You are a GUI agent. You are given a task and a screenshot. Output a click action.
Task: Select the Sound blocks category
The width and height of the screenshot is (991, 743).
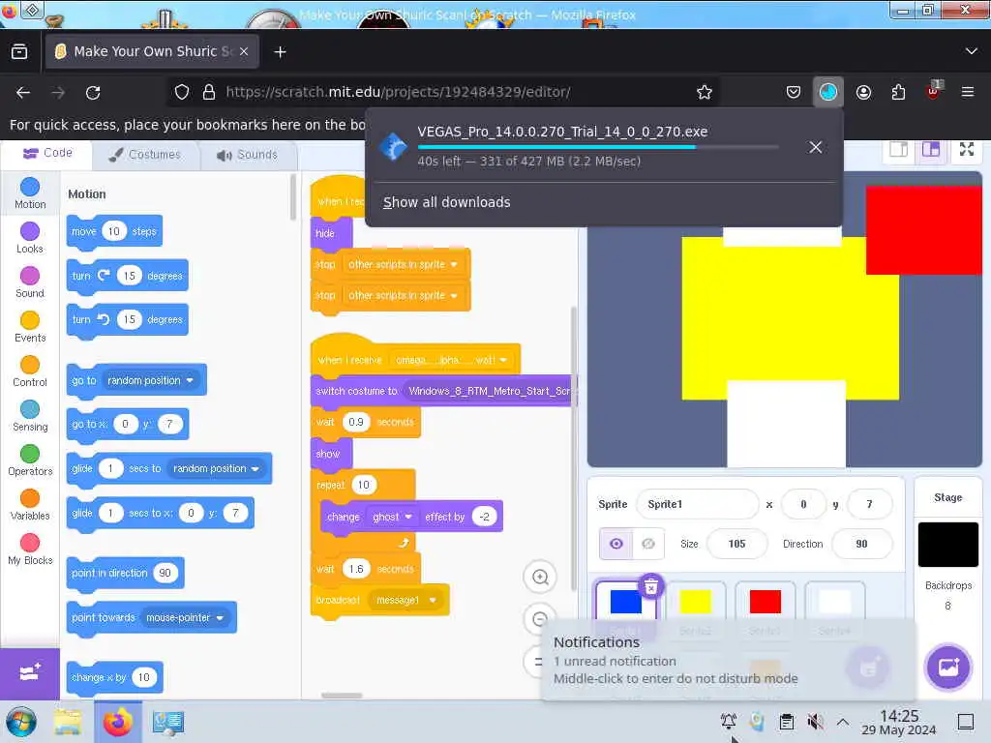pyautogui.click(x=30, y=282)
